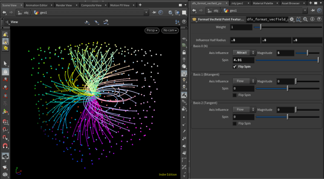324x179 pixels.
Task: Click the pin icon in scene view path bar
Action: pyautogui.click(x=153, y=12)
